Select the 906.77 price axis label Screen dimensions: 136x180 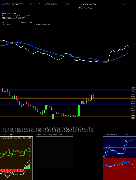pos(133,113)
